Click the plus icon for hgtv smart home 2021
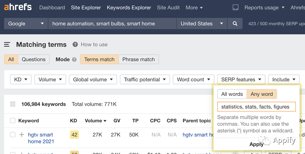This screenshot has height=154, width=305. (x=22, y=135)
